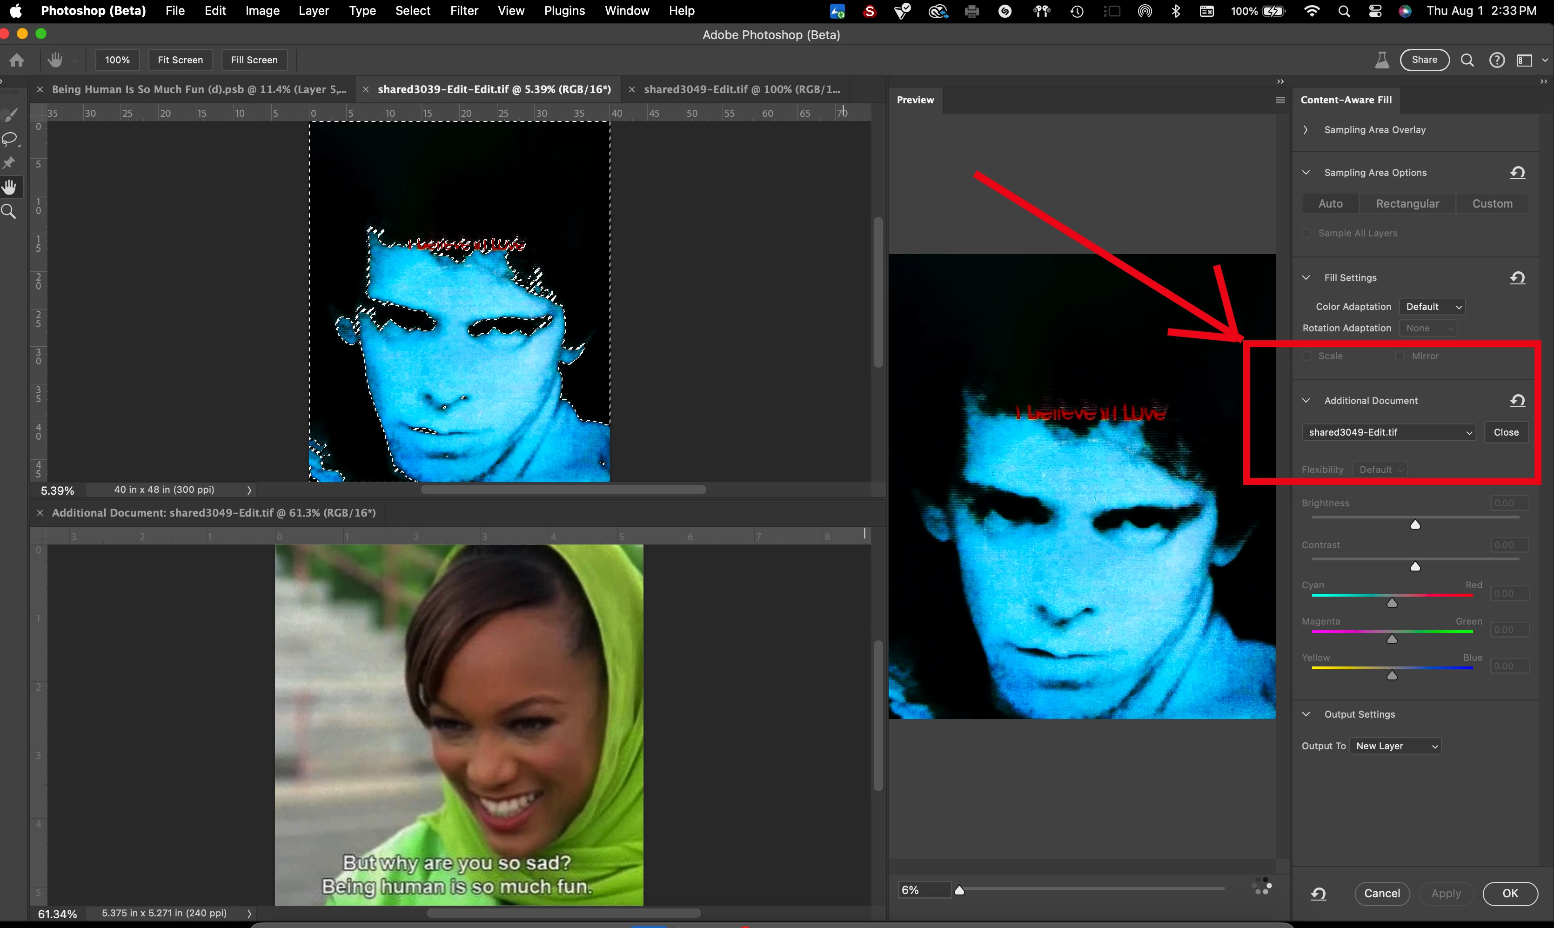Screen dimensions: 1554x928
Task: Toggle the Scale checkbox
Action: [1306, 356]
